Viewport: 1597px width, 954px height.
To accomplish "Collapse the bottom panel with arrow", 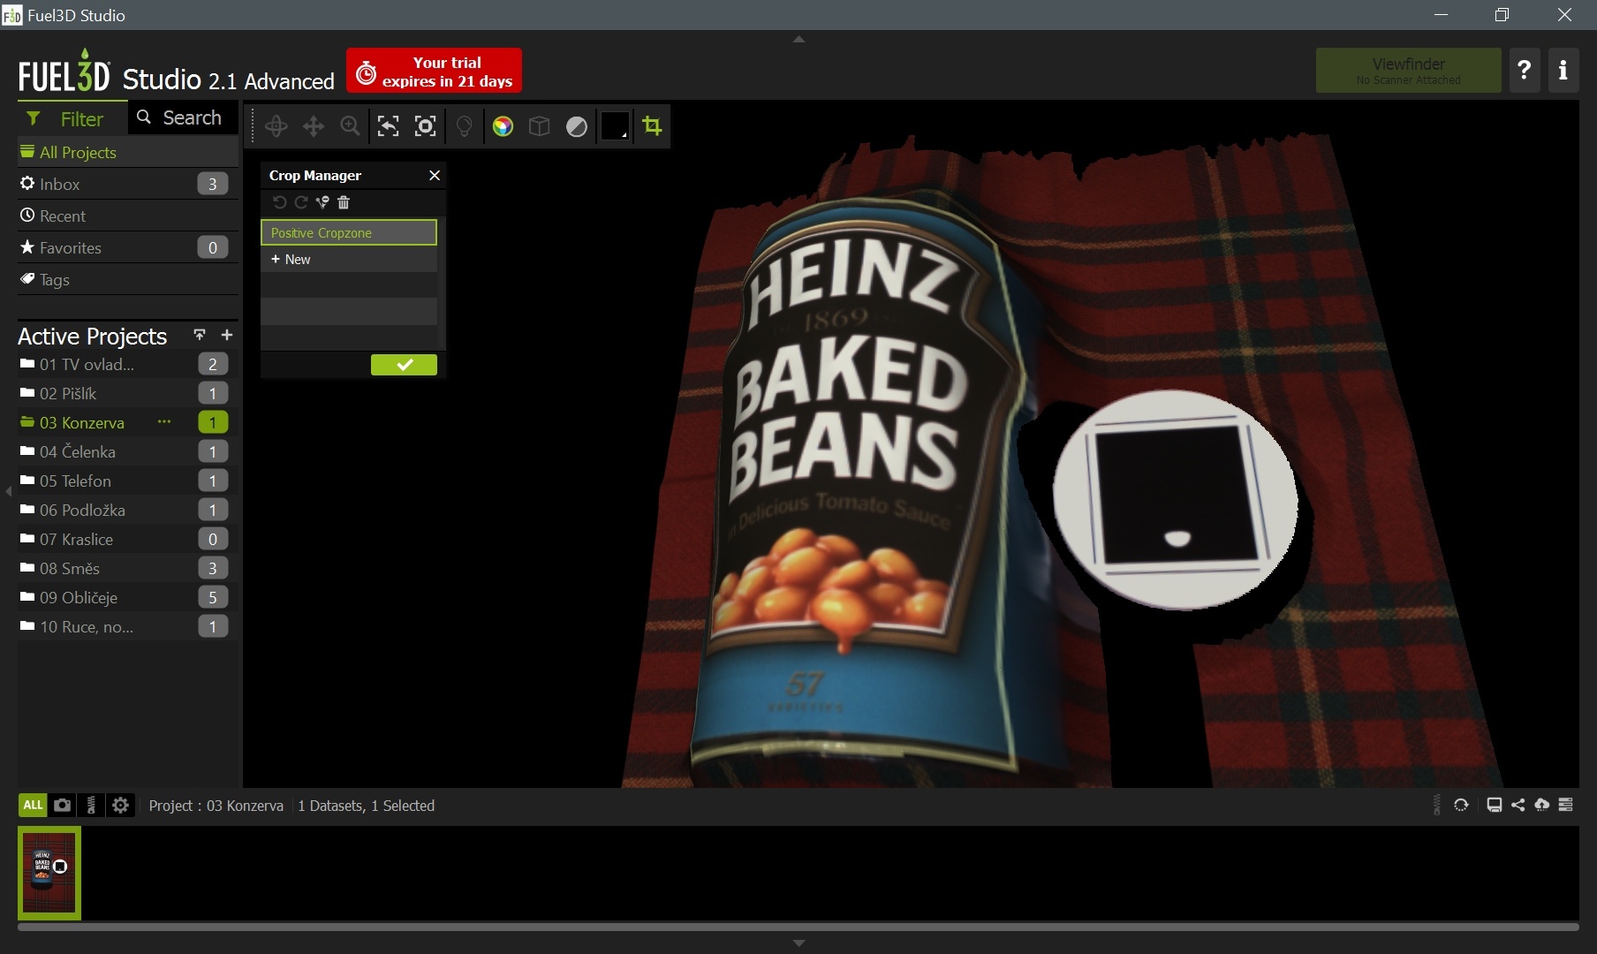I will pyautogui.click(x=798, y=943).
